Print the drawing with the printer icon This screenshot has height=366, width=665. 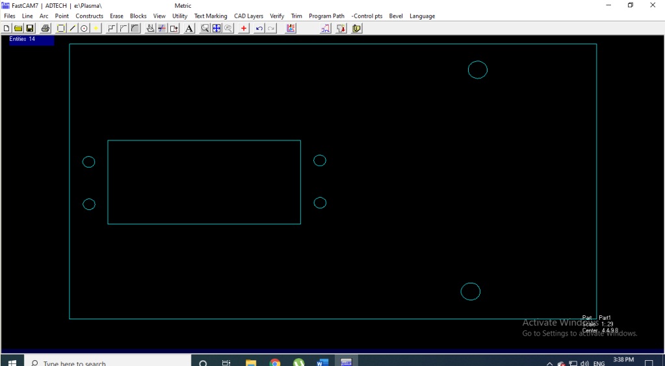point(46,29)
